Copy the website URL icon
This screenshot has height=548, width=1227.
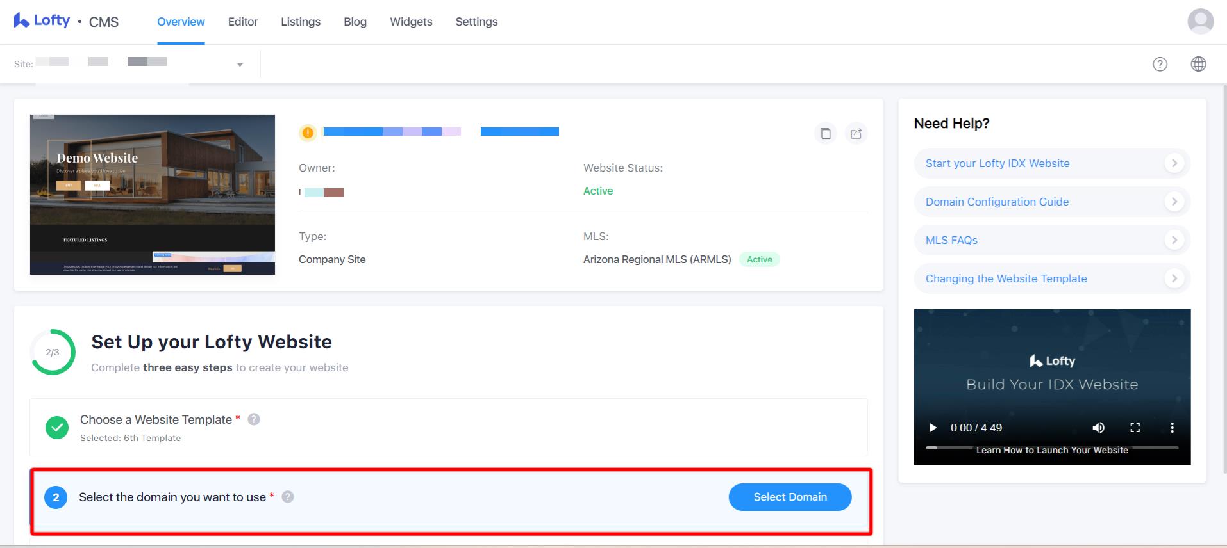pos(826,133)
